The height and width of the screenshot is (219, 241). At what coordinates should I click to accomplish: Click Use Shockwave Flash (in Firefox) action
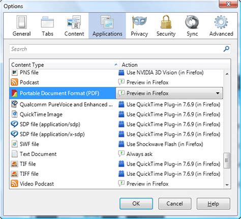click(x=165, y=144)
